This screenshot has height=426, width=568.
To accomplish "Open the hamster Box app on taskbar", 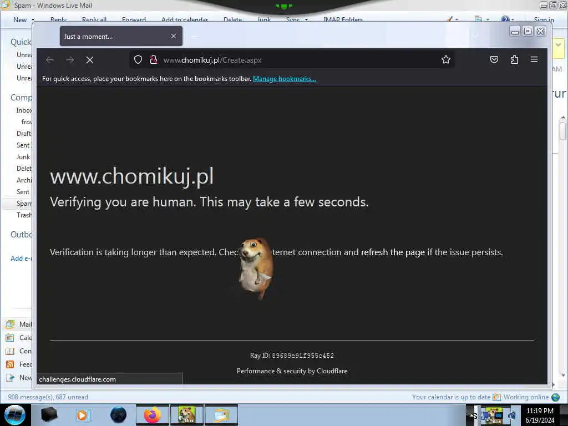I will pos(186,415).
